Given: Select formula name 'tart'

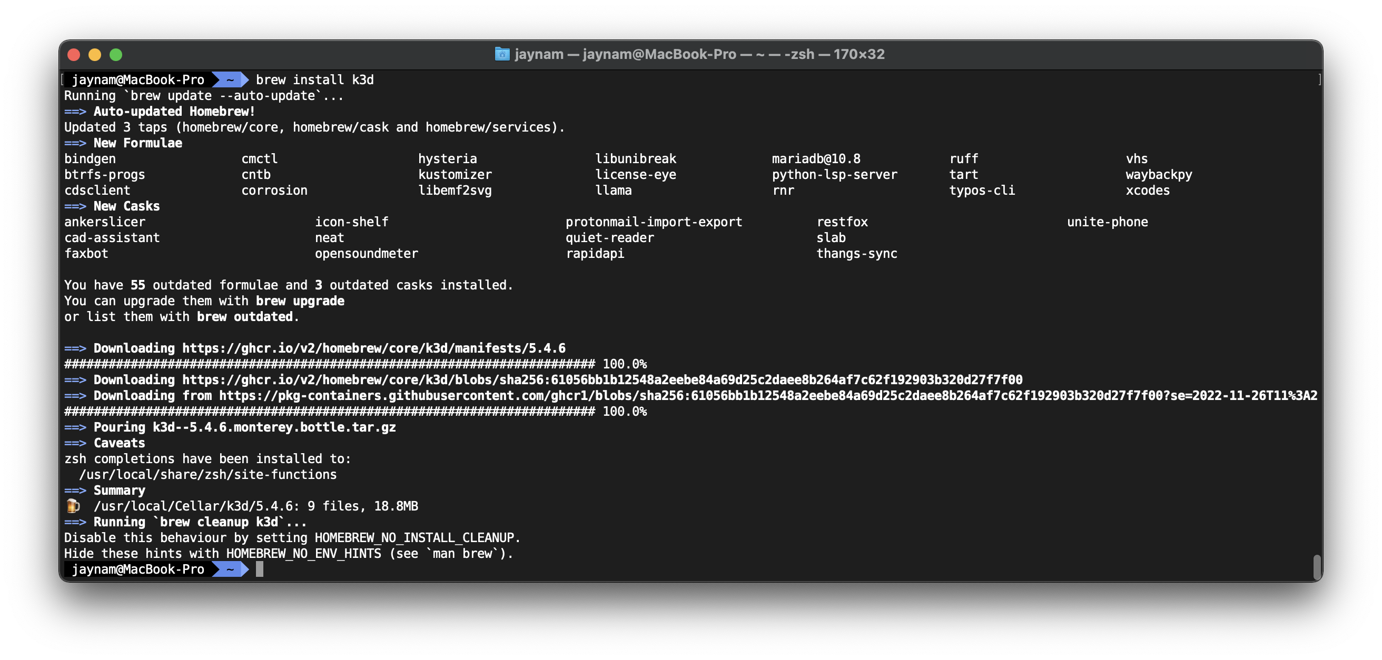Looking at the screenshot, I should [964, 174].
